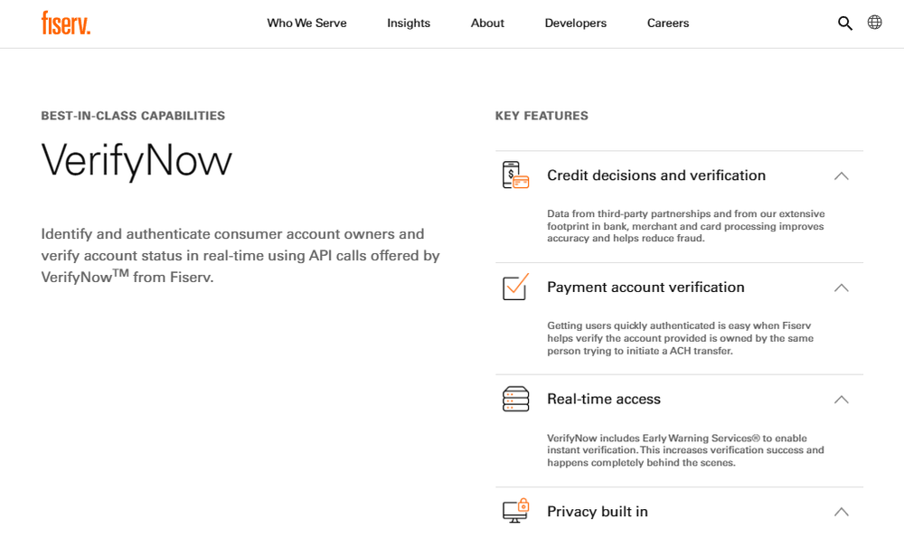The height and width of the screenshot is (538, 904).
Task: Click the locked monitor privacy icon
Action: (x=515, y=511)
